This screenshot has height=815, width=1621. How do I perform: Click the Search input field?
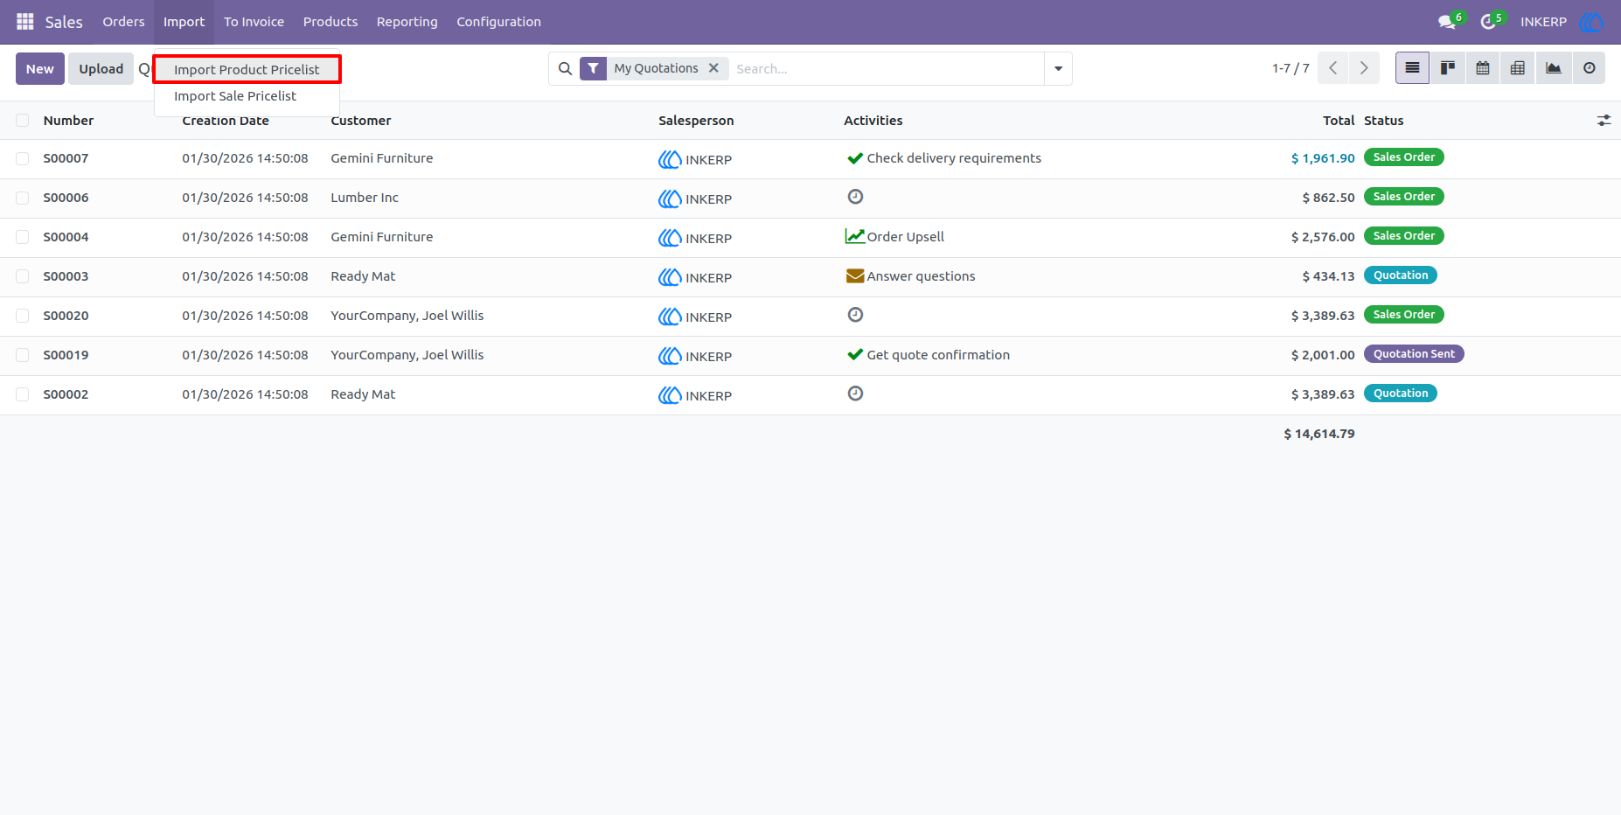pos(886,69)
